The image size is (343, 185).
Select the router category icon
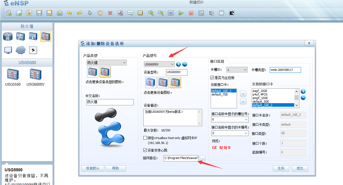(8, 36)
